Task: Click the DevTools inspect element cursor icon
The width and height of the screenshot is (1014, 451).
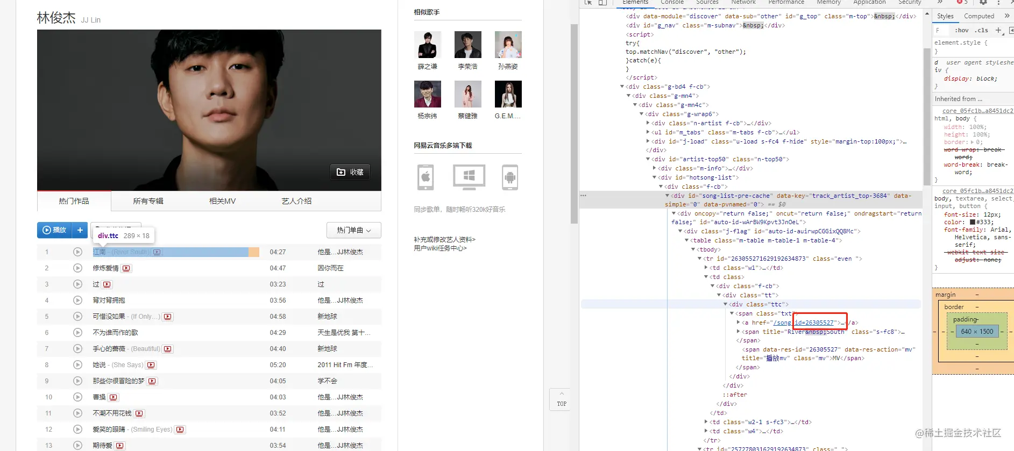Action: point(588,2)
